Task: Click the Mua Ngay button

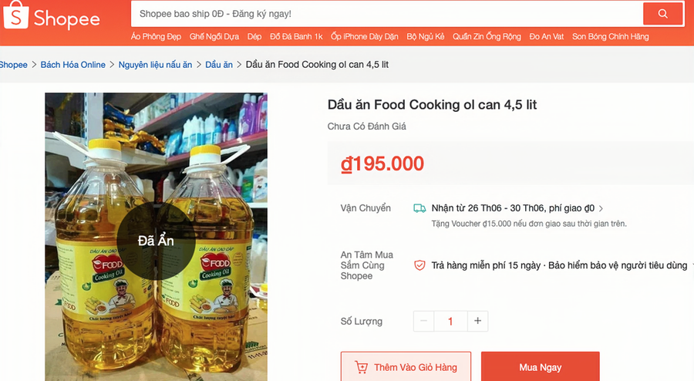Action: pyautogui.click(x=540, y=367)
